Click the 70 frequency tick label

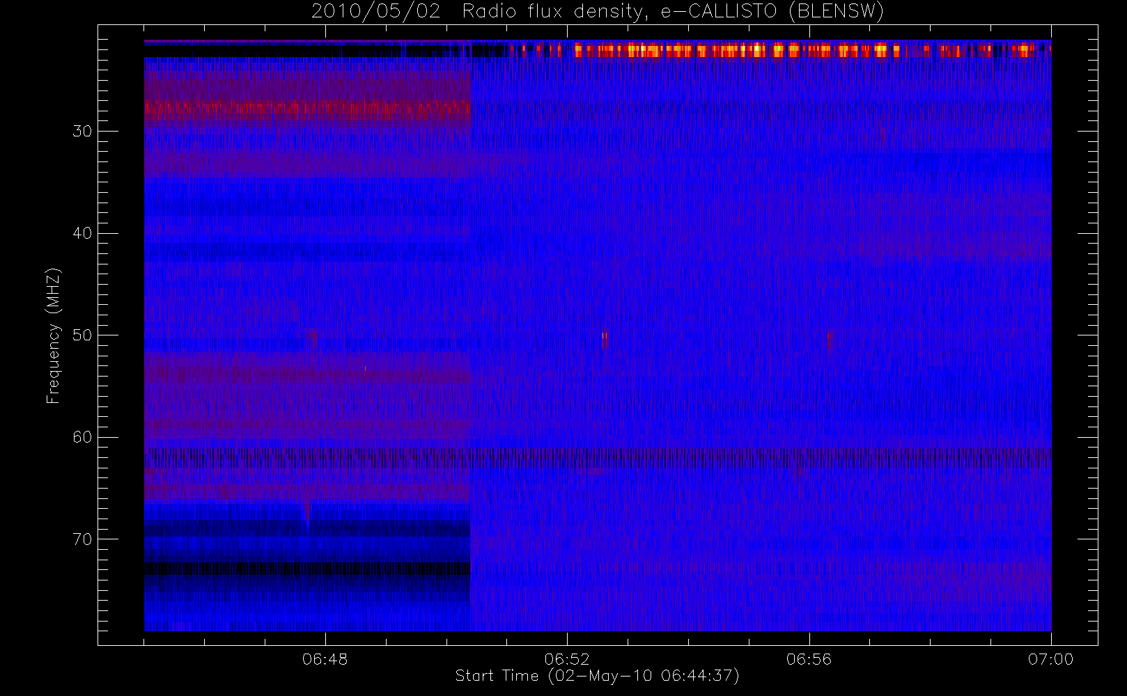point(82,539)
